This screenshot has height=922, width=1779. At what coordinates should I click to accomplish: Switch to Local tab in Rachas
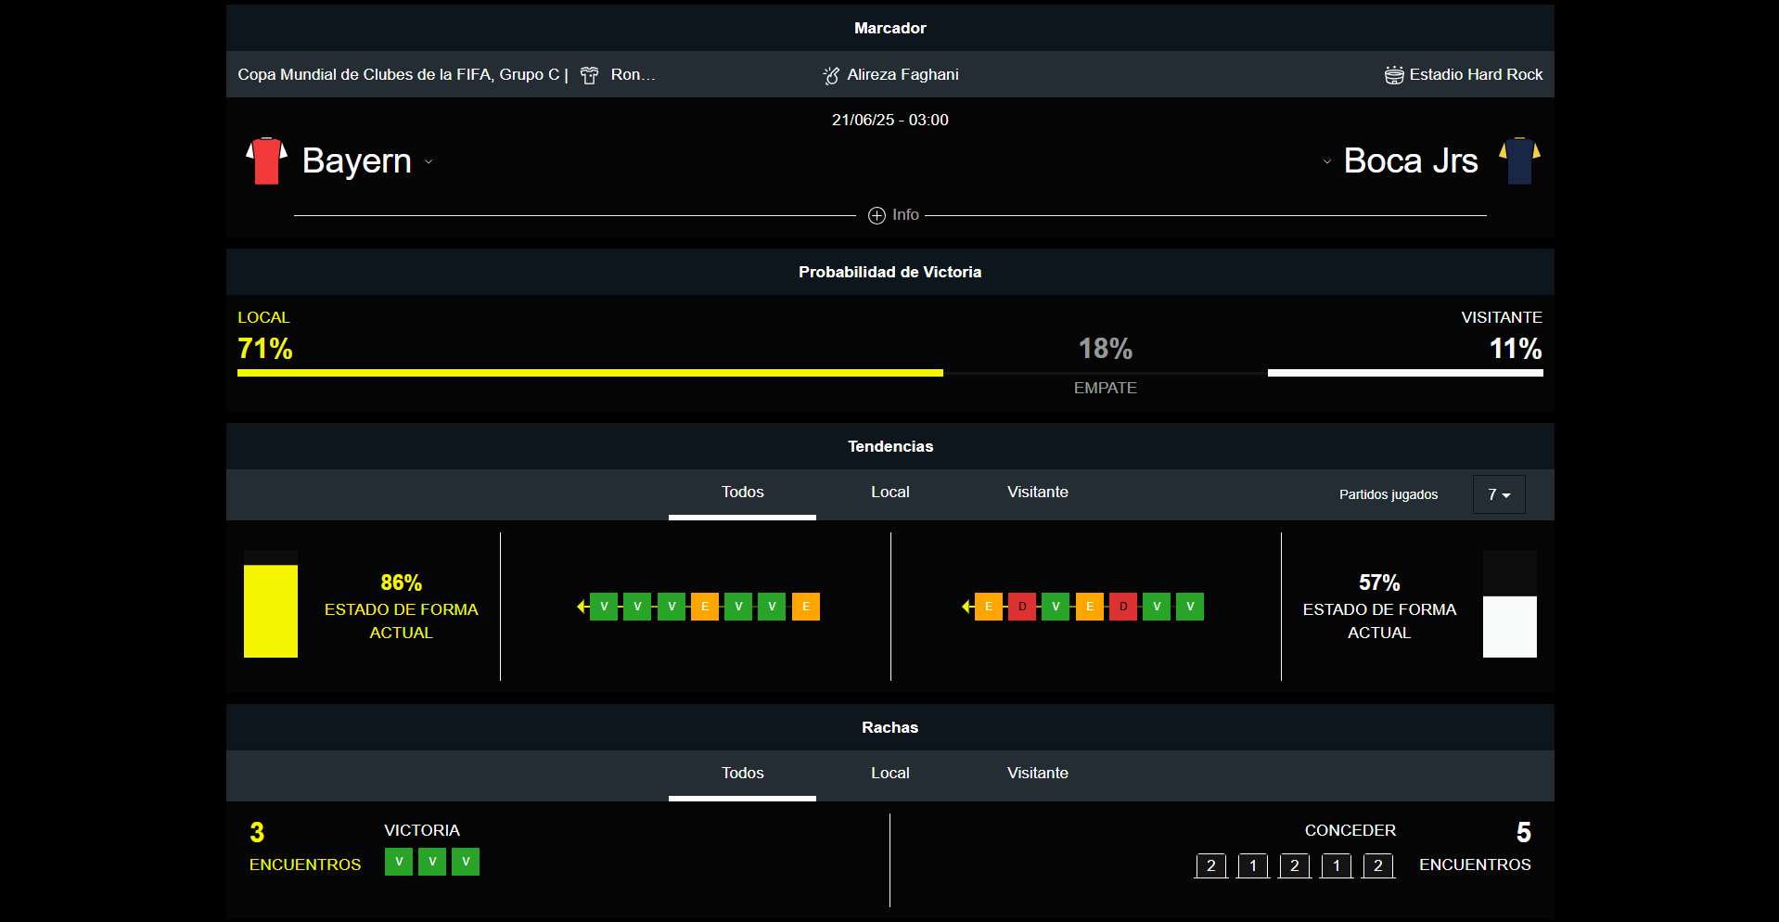pyautogui.click(x=889, y=774)
